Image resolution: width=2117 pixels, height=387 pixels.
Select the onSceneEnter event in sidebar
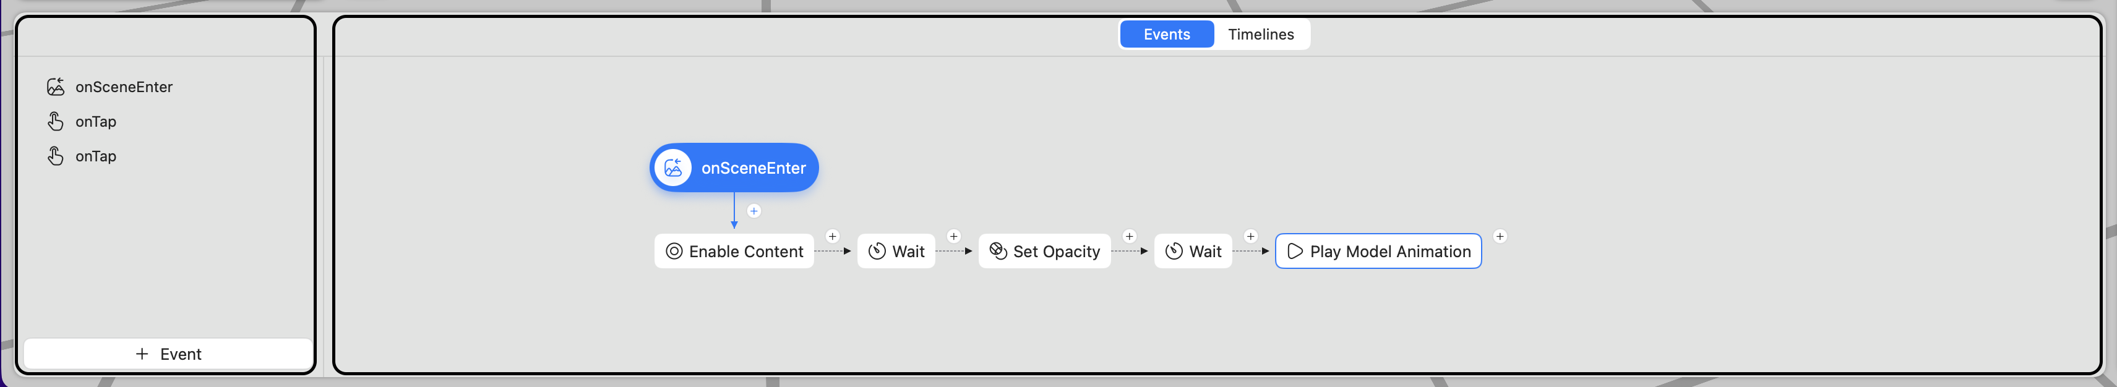tap(123, 87)
